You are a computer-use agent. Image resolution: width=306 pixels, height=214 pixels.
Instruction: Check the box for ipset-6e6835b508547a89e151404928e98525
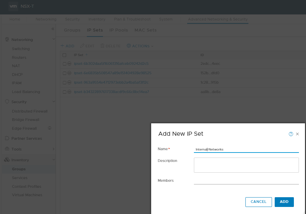click(64, 73)
